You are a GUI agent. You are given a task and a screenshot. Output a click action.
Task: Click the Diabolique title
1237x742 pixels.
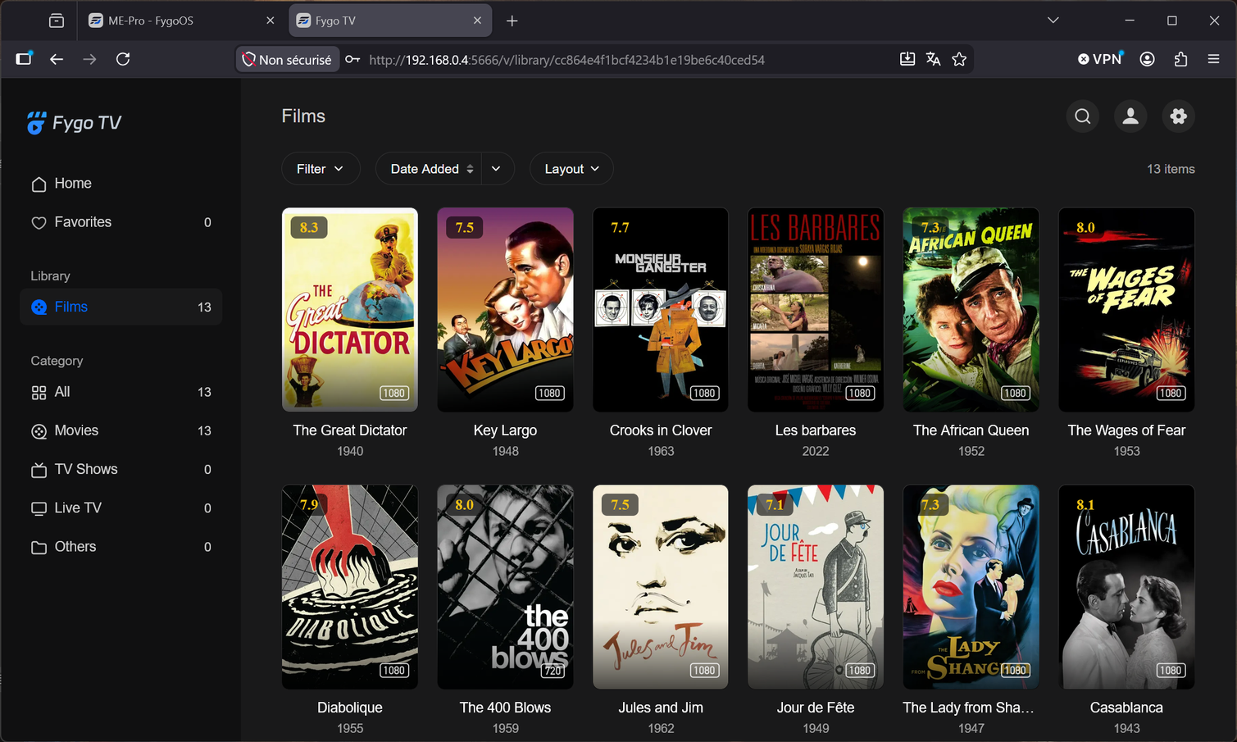point(350,708)
